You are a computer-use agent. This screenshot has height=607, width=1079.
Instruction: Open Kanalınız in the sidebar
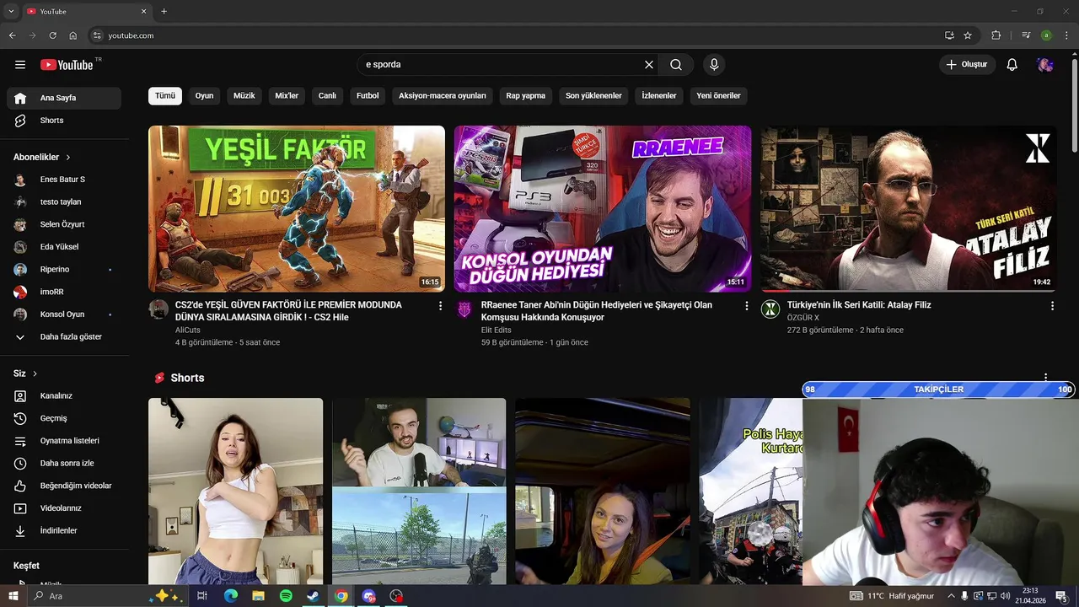[64, 396]
